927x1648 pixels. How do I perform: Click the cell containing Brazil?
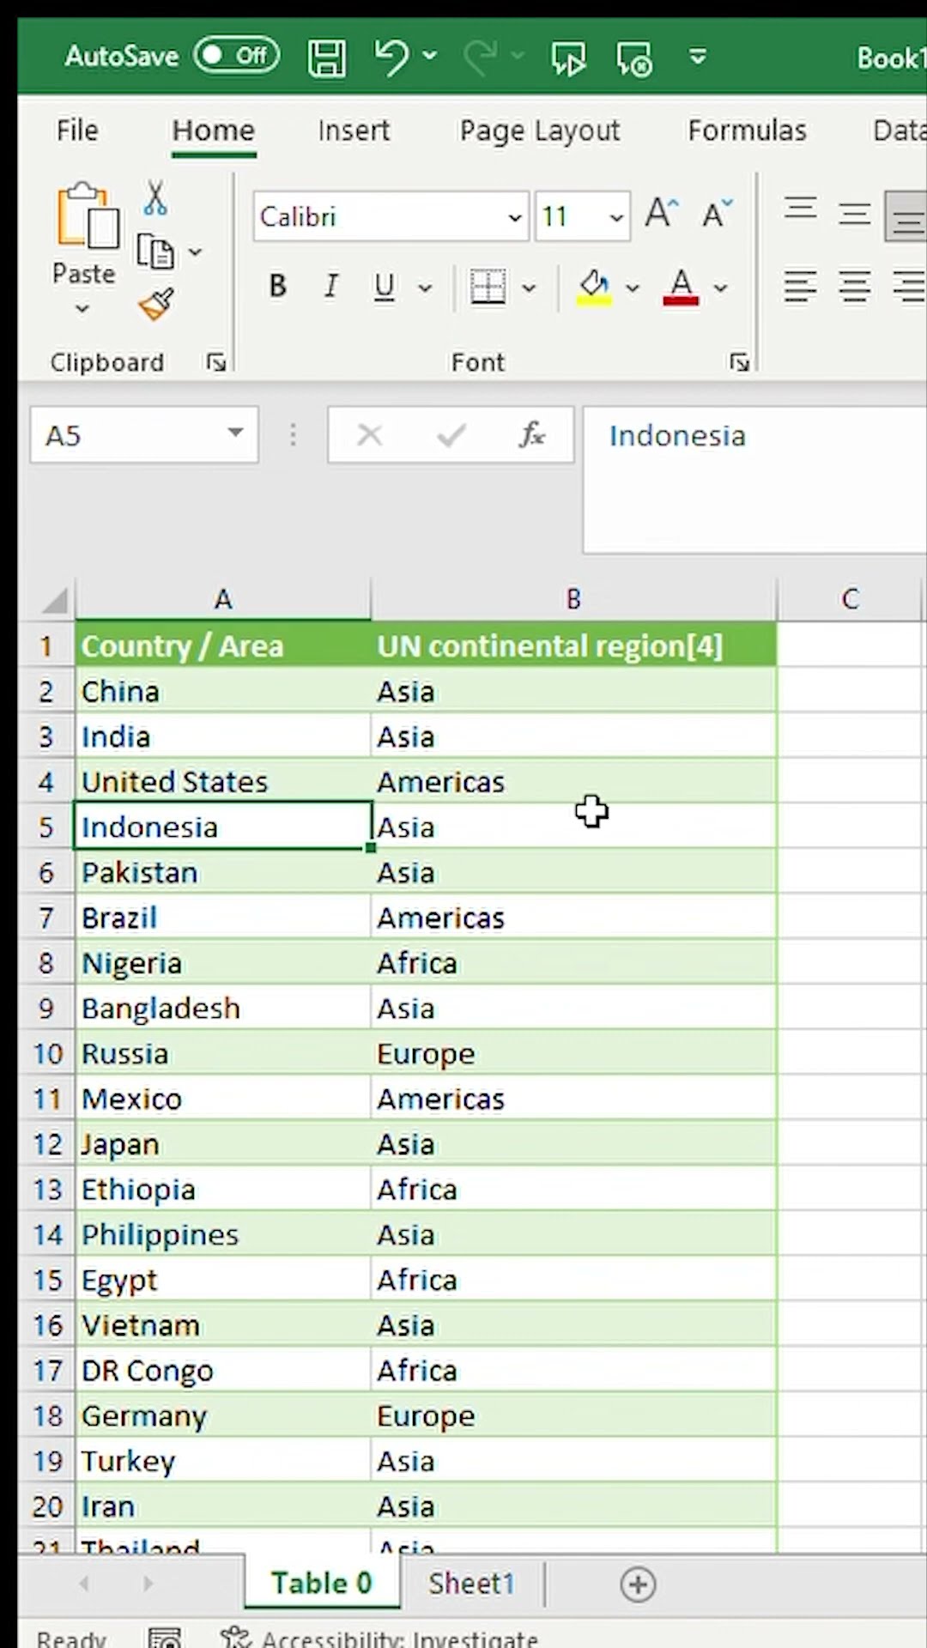click(223, 918)
